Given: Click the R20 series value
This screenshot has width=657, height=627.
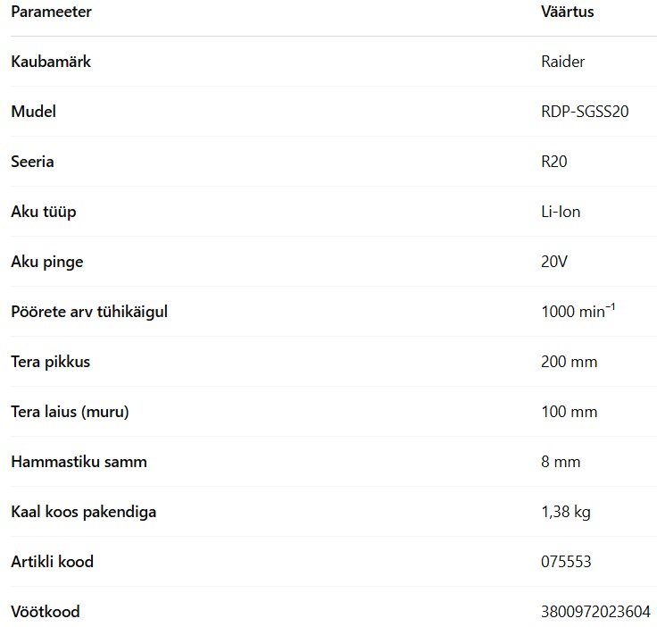Looking at the screenshot, I should coord(554,162).
